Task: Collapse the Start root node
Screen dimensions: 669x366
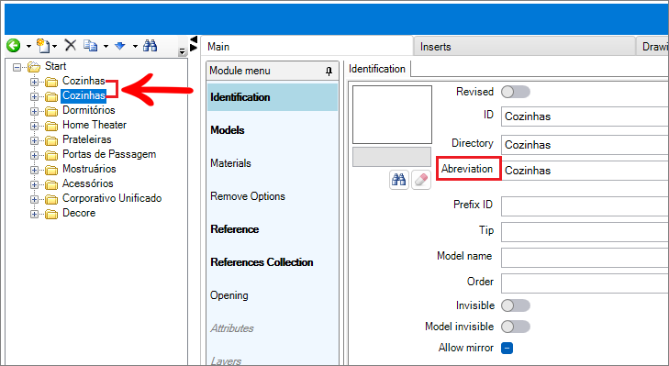Action: 17,67
